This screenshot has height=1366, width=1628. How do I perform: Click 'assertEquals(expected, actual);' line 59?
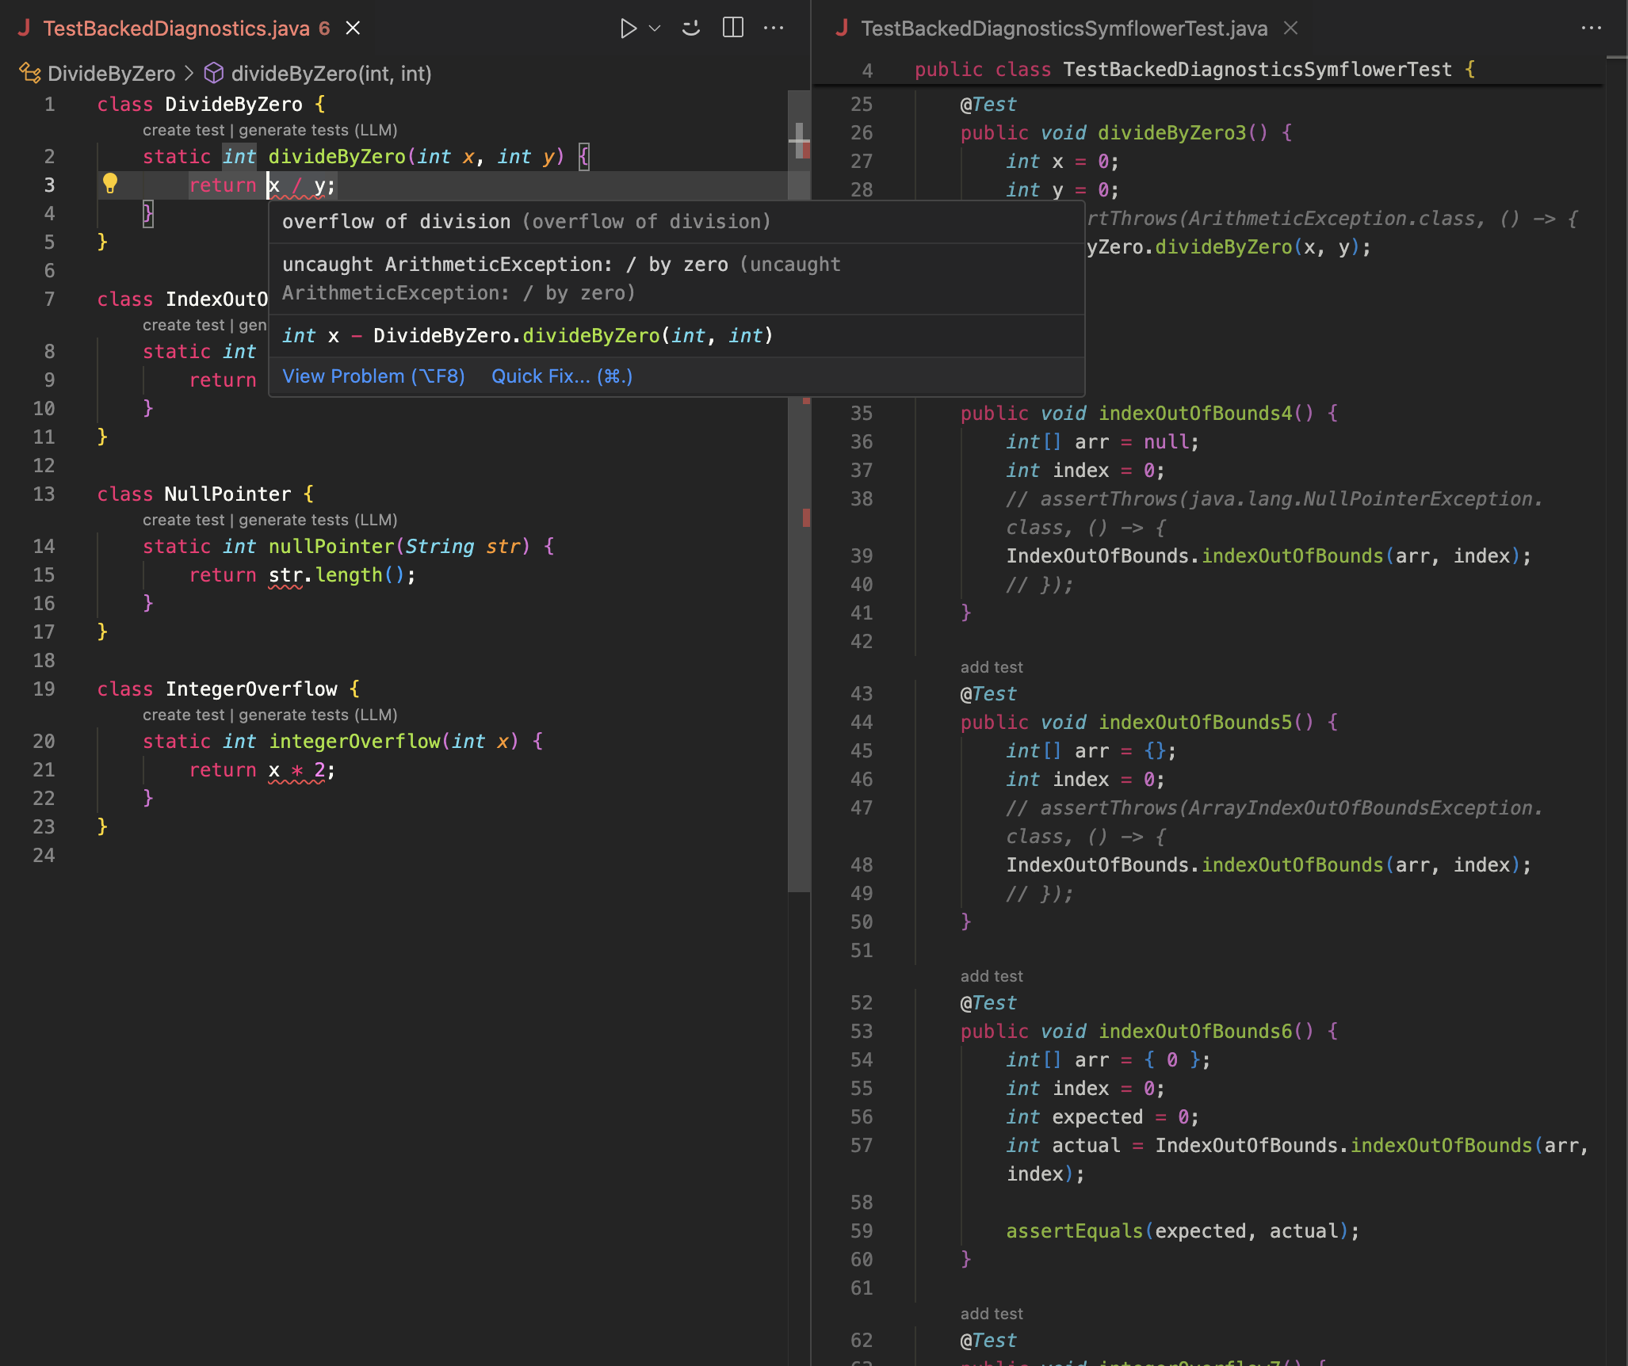point(1183,1231)
